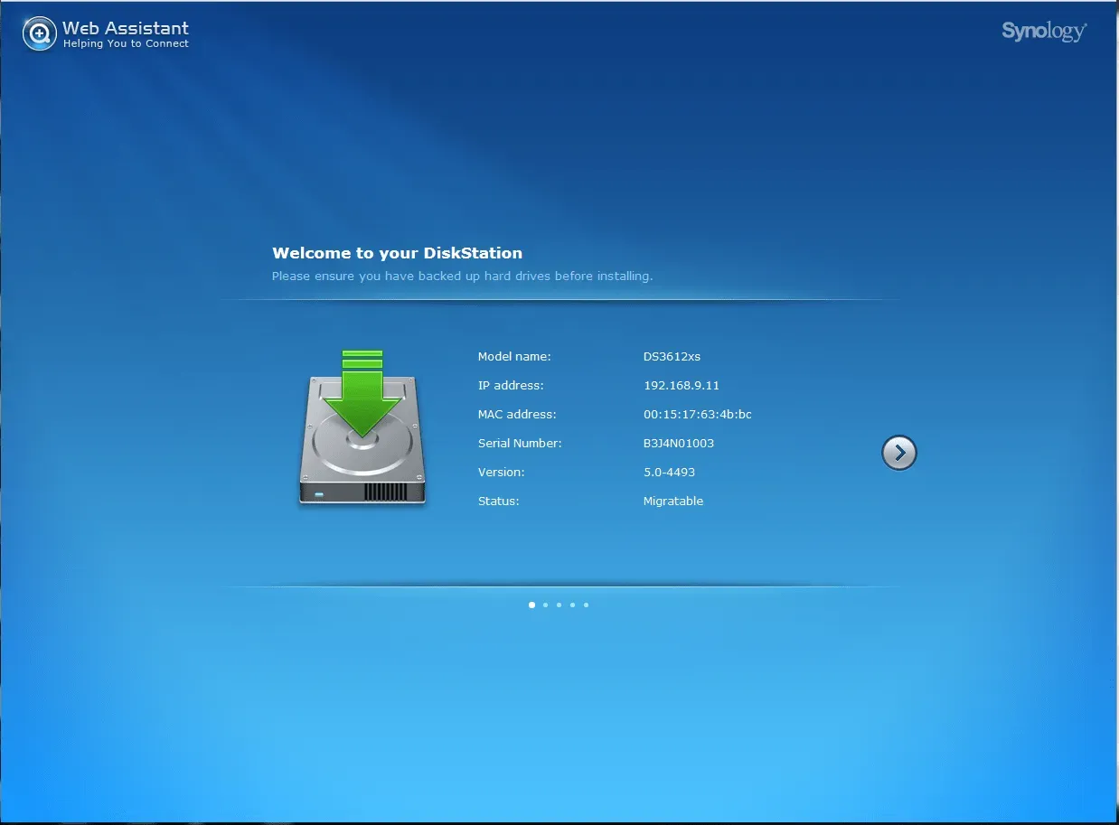This screenshot has height=825, width=1119.
Task: Click the Migratable status value
Action: [x=673, y=502]
